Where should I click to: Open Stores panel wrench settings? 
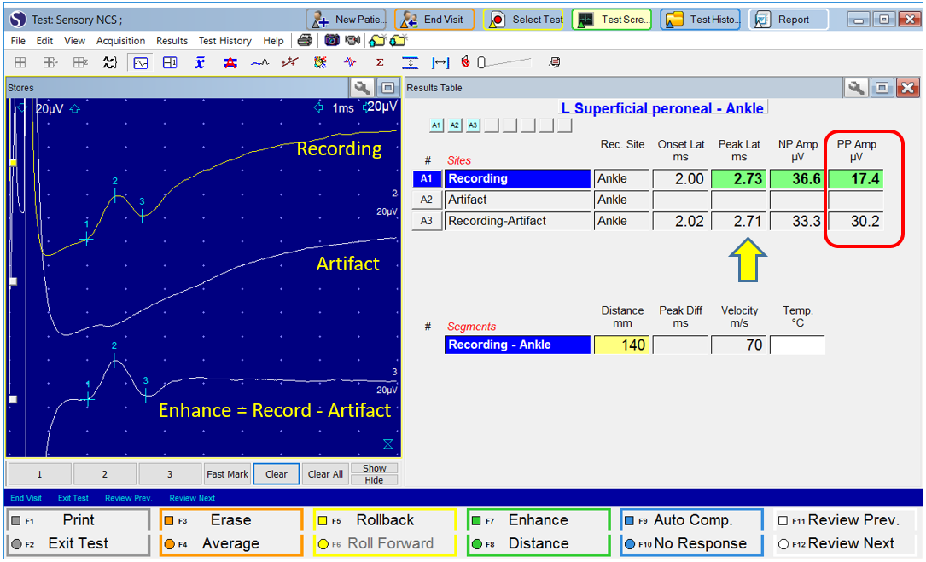point(361,88)
